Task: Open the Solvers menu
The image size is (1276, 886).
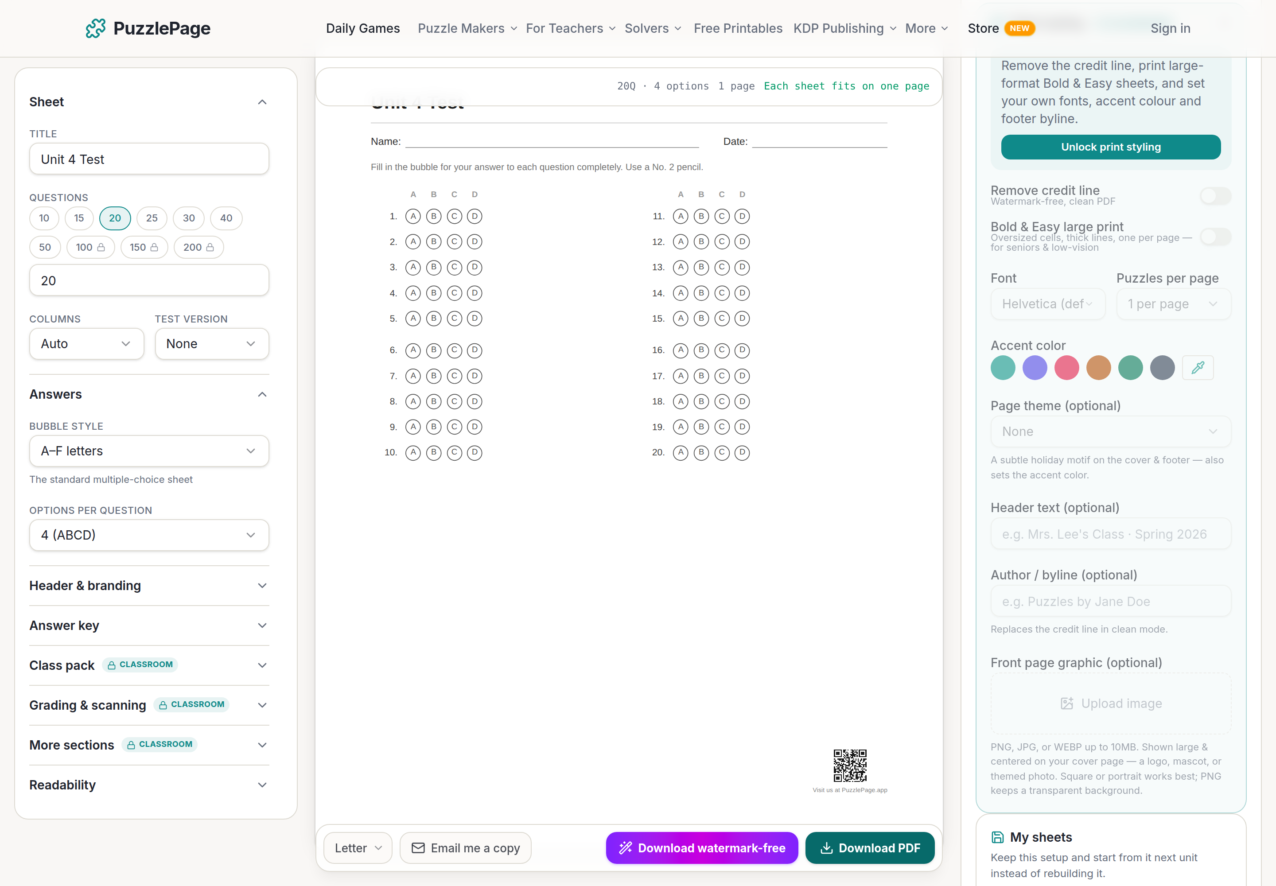Action: pyautogui.click(x=653, y=28)
